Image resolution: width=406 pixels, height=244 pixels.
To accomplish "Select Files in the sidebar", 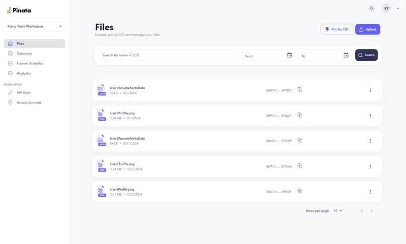I will tap(34, 43).
